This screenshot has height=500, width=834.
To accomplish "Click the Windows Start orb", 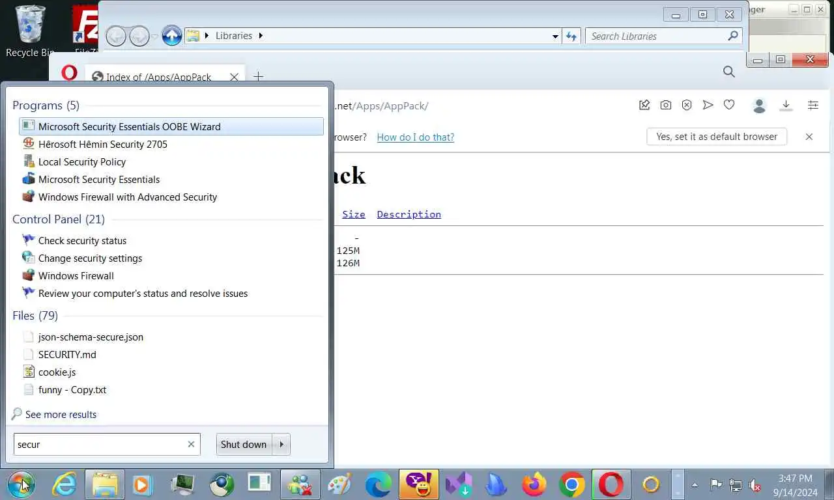I will coord(21,484).
